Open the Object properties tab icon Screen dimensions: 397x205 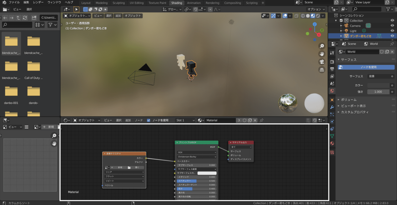332,100
